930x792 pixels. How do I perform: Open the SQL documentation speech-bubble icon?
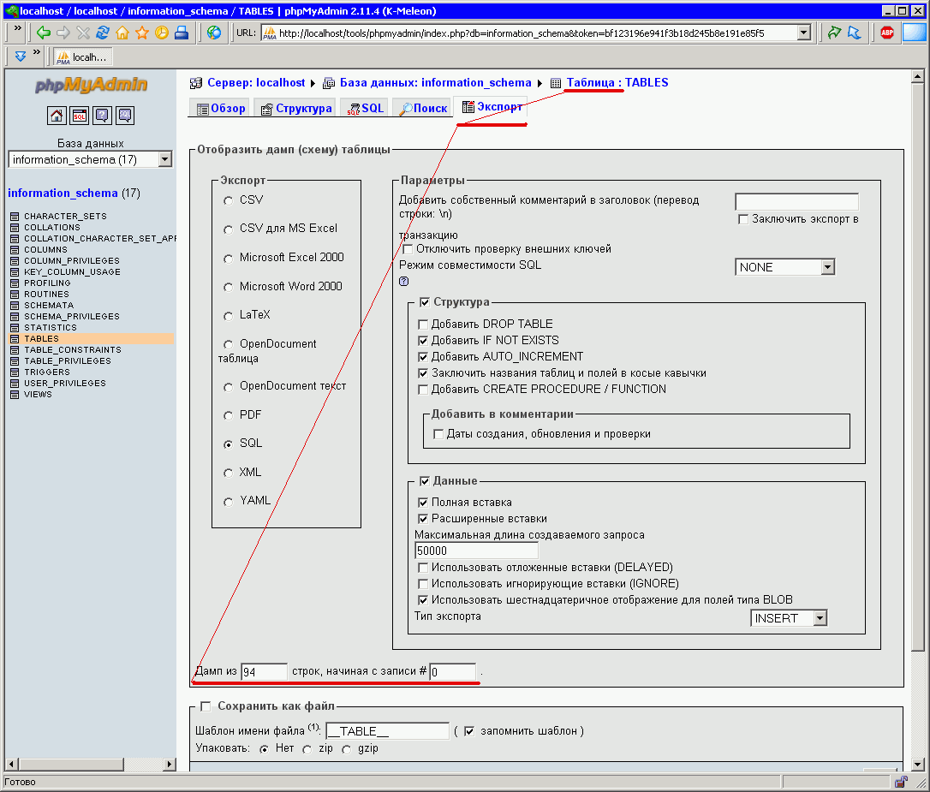pos(124,116)
